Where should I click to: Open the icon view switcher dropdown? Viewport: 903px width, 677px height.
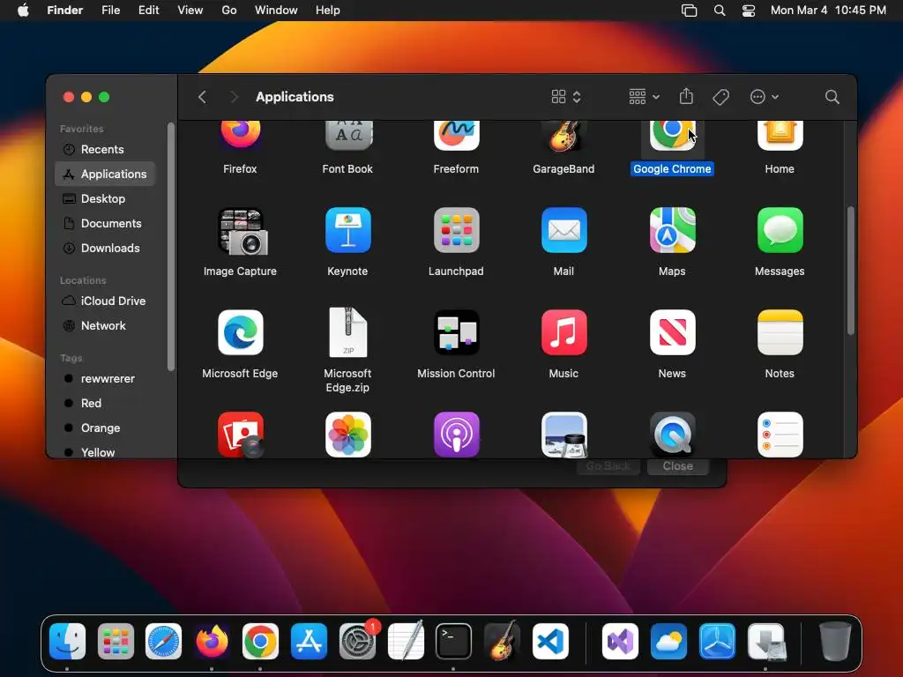[565, 97]
